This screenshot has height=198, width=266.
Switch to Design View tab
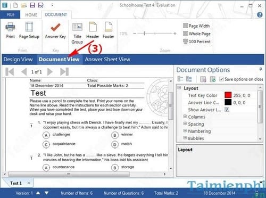click(18, 59)
